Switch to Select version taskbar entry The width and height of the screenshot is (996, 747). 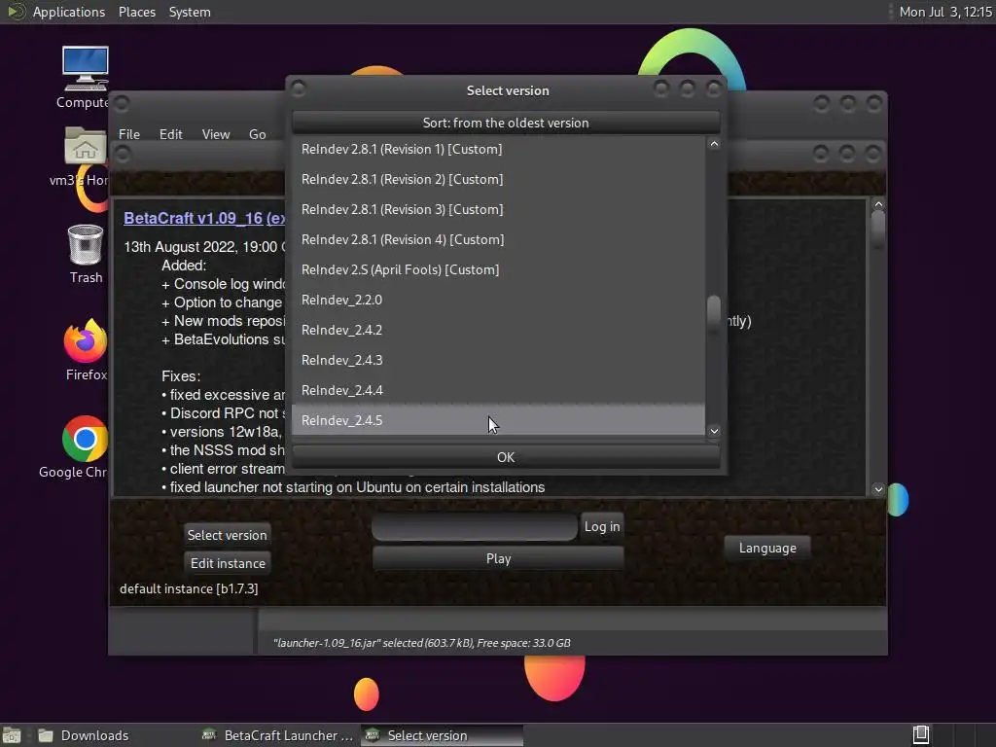pos(442,735)
